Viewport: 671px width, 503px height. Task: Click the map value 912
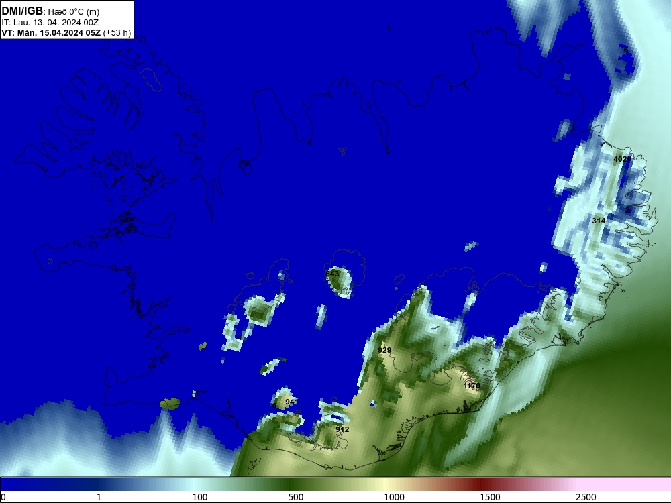click(342, 429)
